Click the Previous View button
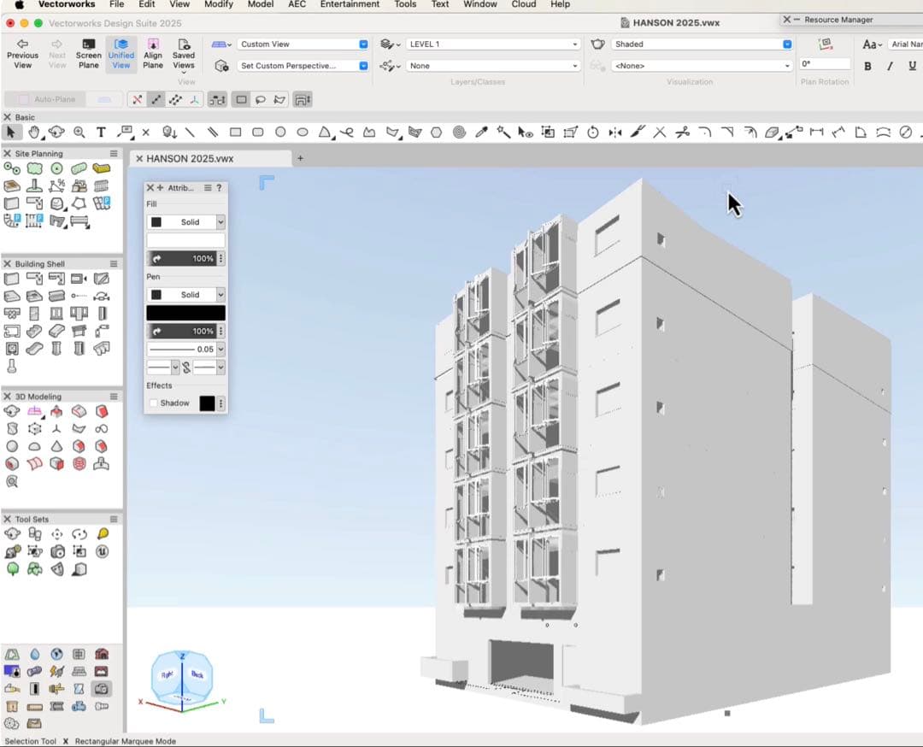Image resolution: width=923 pixels, height=747 pixels. [x=22, y=54]
